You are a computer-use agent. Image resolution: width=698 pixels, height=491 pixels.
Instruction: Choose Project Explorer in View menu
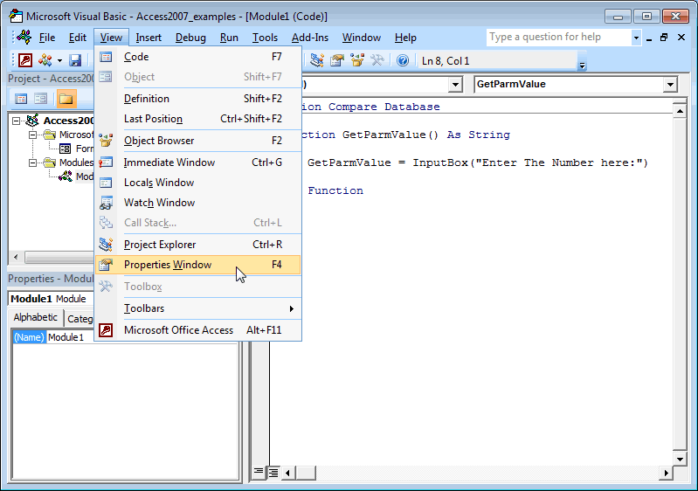point(198,245)
